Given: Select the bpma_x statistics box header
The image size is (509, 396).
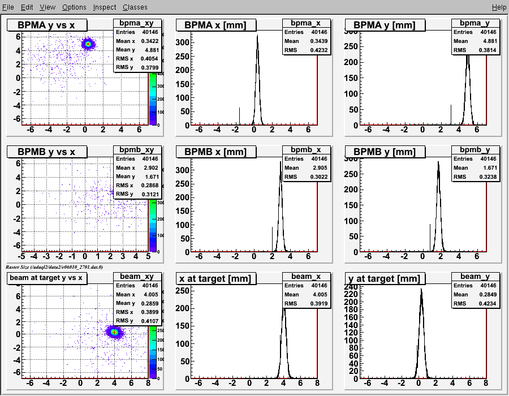Looking at the screenshot, I should coord(306,23).
